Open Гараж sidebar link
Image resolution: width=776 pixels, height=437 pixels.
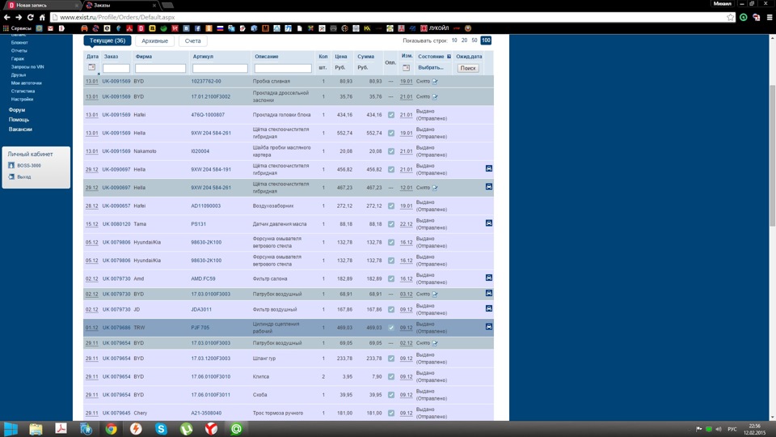(17, 58)
